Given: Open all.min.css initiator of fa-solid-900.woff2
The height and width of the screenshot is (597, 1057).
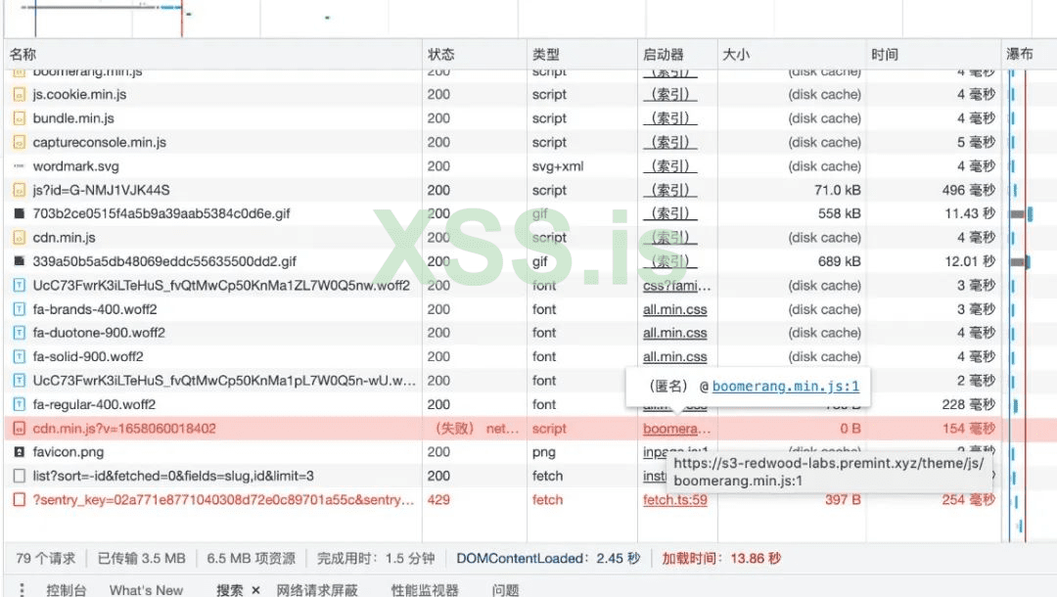Looking at the screenshot, I should coord(674,356).
